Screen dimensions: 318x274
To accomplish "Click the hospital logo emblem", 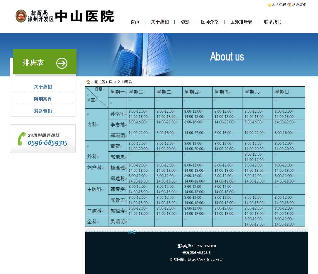I will click(21, 16).
